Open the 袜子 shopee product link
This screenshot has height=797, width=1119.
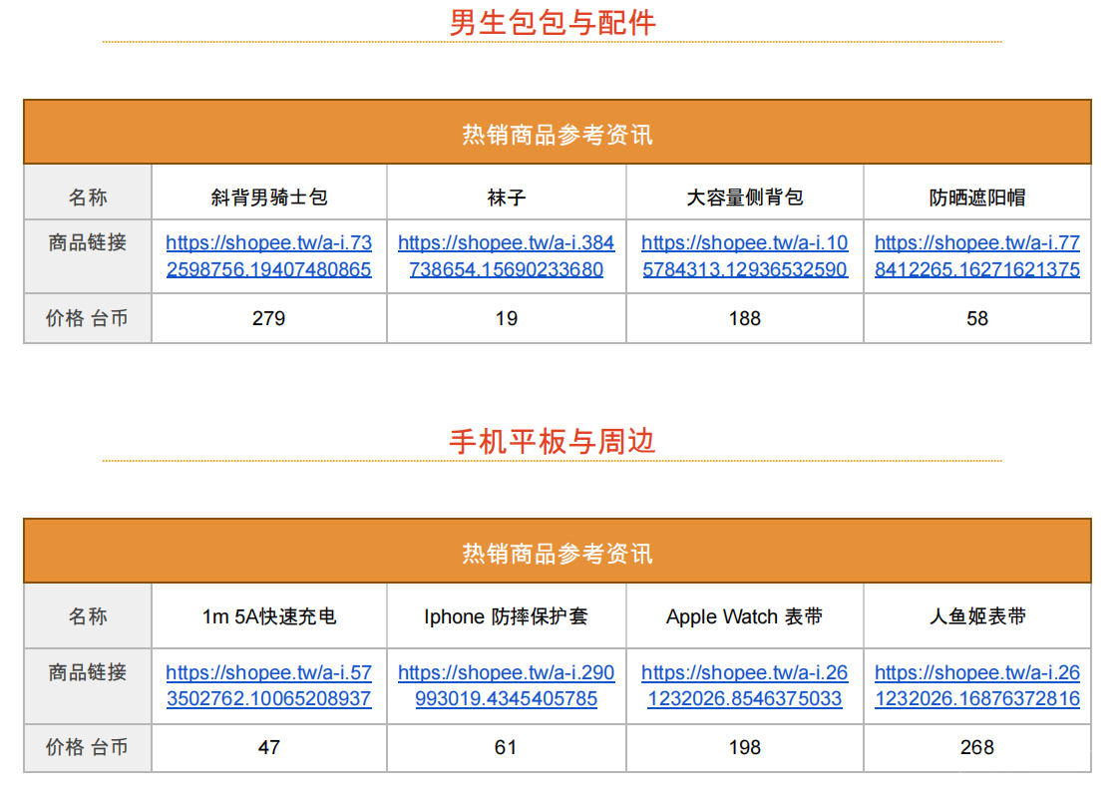click(505, 255)
